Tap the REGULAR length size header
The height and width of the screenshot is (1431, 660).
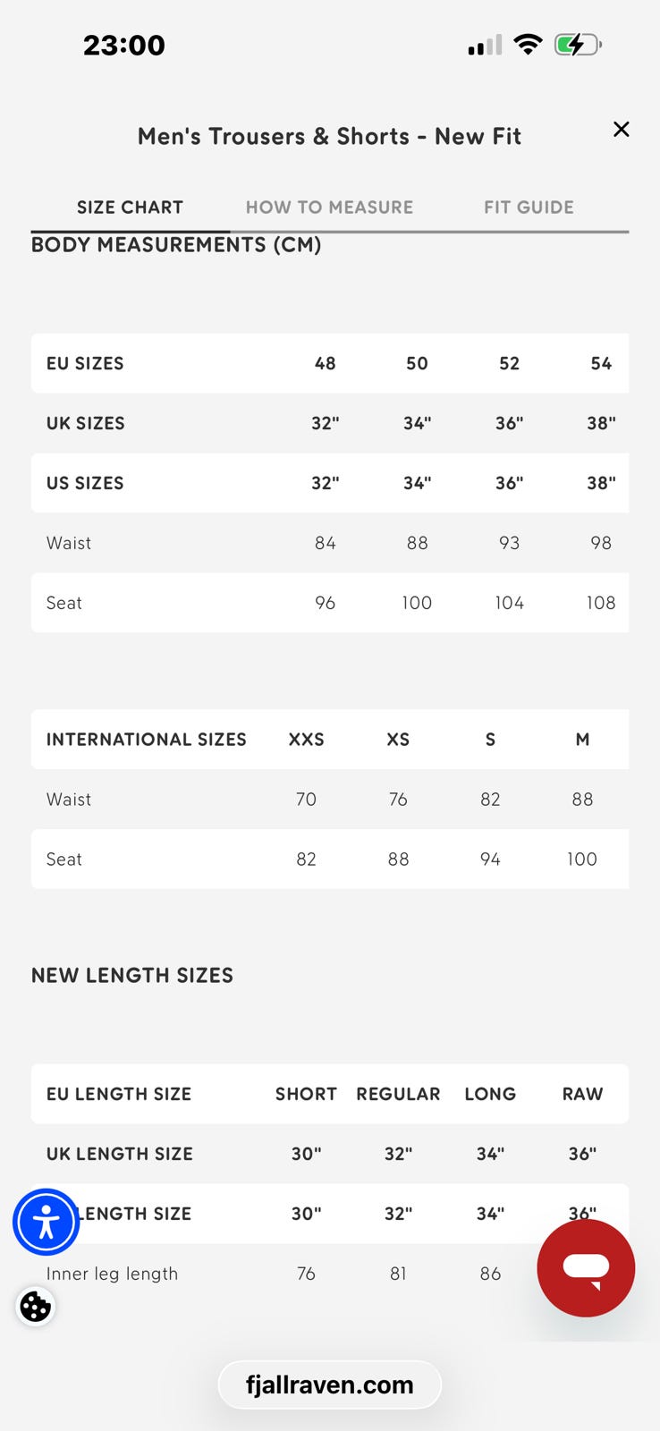(x=398, y=1094)
